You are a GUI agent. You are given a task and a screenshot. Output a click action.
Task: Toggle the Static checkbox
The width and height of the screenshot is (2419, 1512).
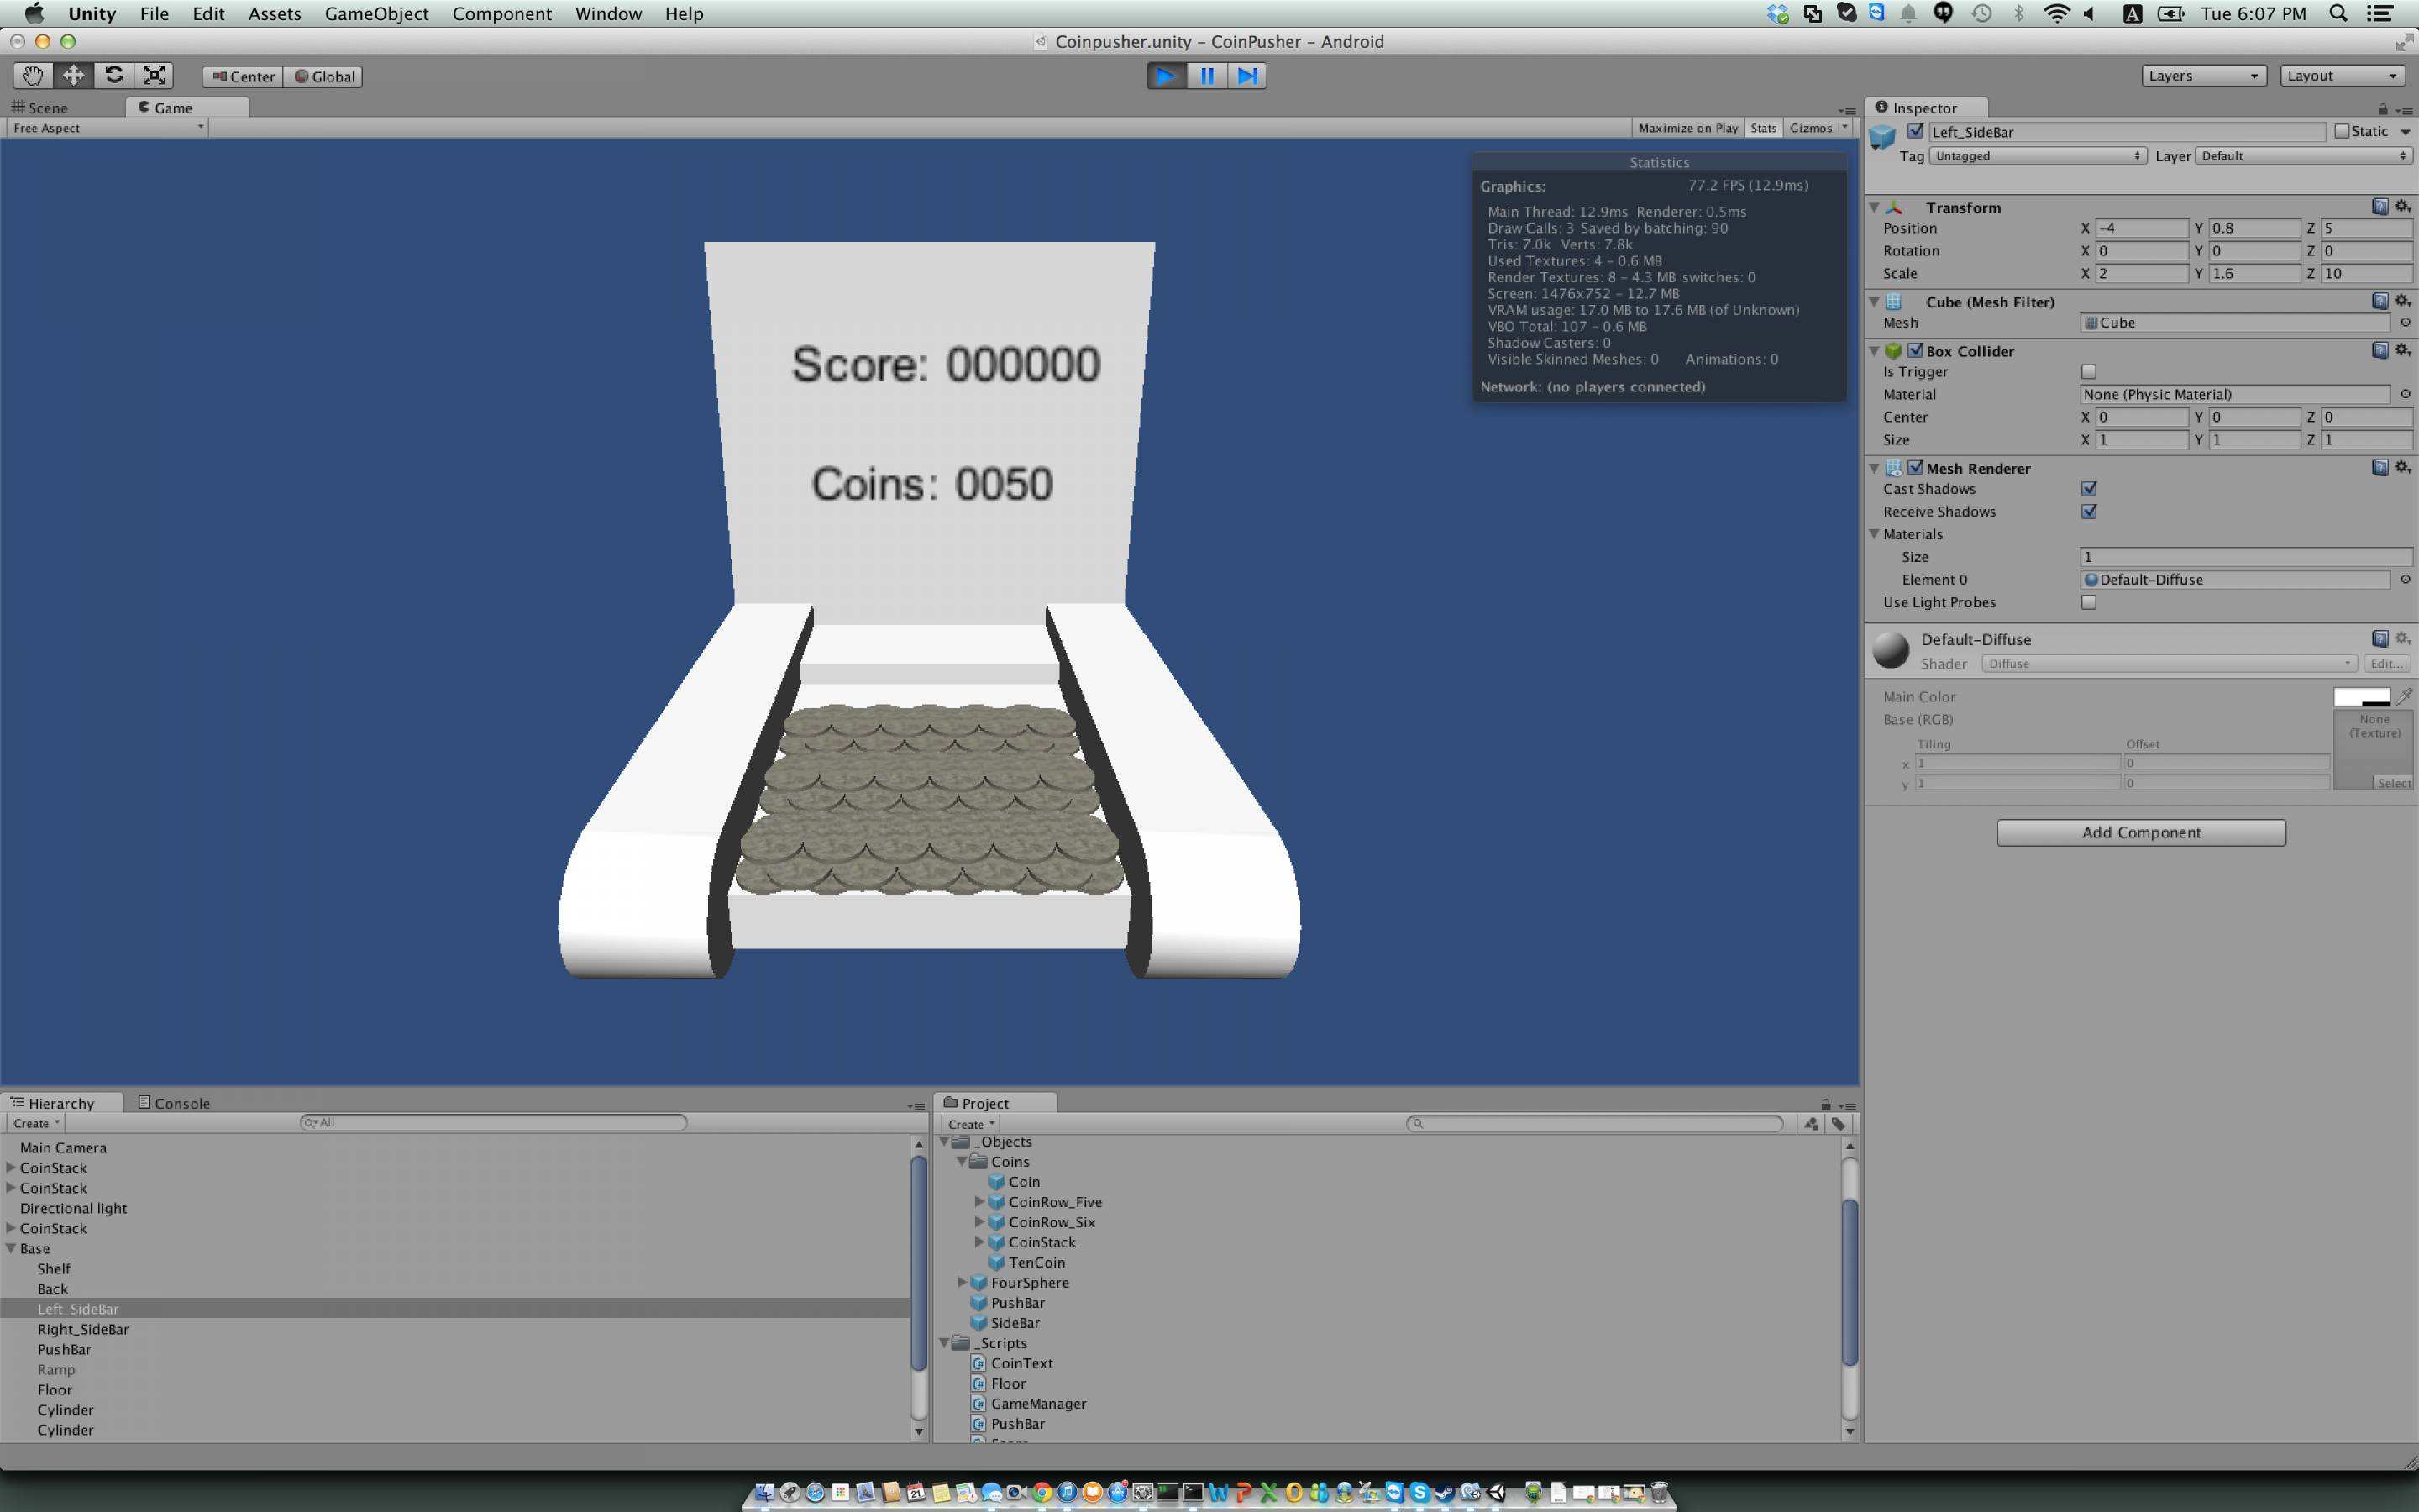[2341, 132]
